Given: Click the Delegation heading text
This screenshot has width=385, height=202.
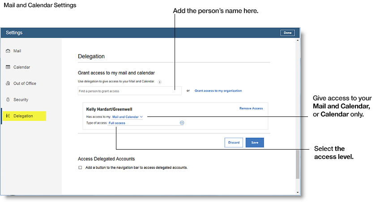Looking at the screenshot, I should 91,56.
